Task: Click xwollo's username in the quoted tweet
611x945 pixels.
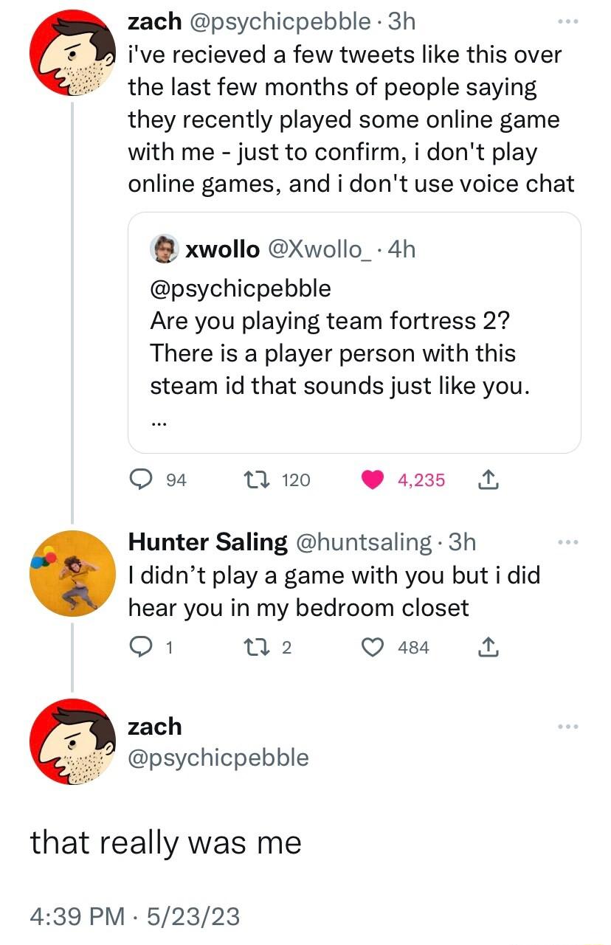Action: tap(223, 249)
